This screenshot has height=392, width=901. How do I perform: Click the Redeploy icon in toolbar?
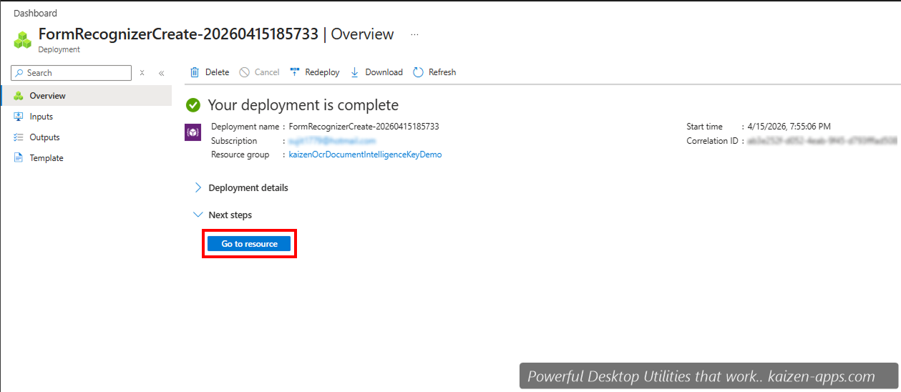pos(295,72)
